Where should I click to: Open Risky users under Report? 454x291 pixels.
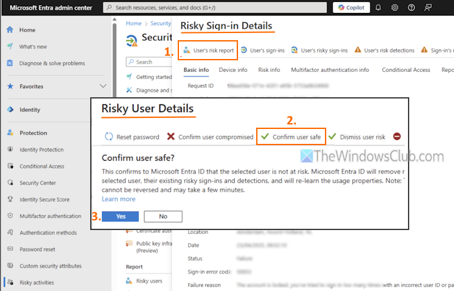[x=149, y=281]
